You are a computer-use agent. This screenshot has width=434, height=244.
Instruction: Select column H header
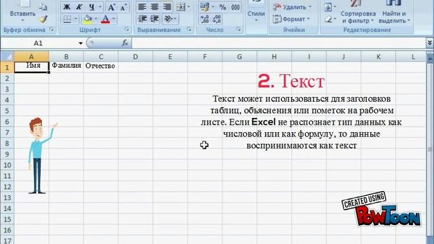[274, 56]
